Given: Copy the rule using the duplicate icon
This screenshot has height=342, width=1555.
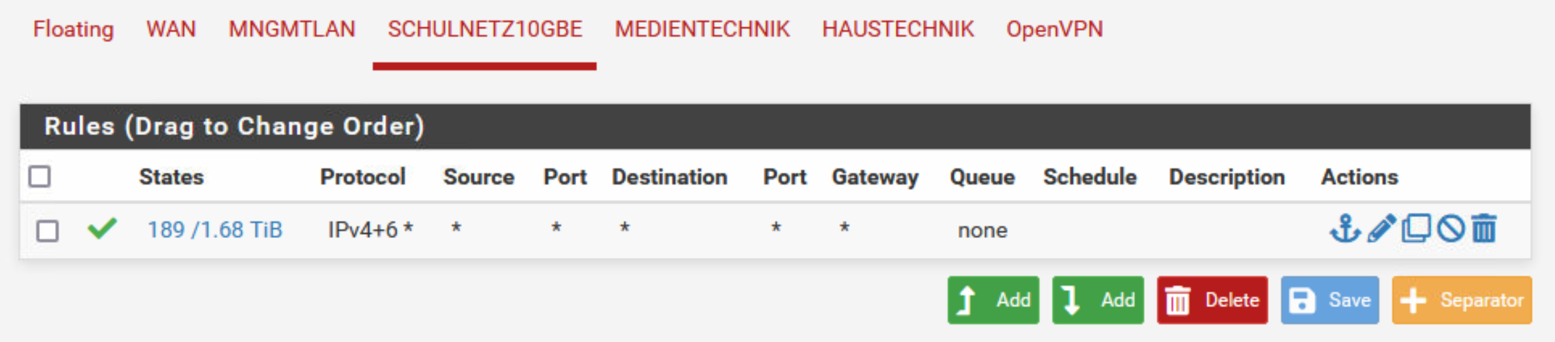Looking at the screenshot, I should pyautogui.click(x=1415, y=229).
